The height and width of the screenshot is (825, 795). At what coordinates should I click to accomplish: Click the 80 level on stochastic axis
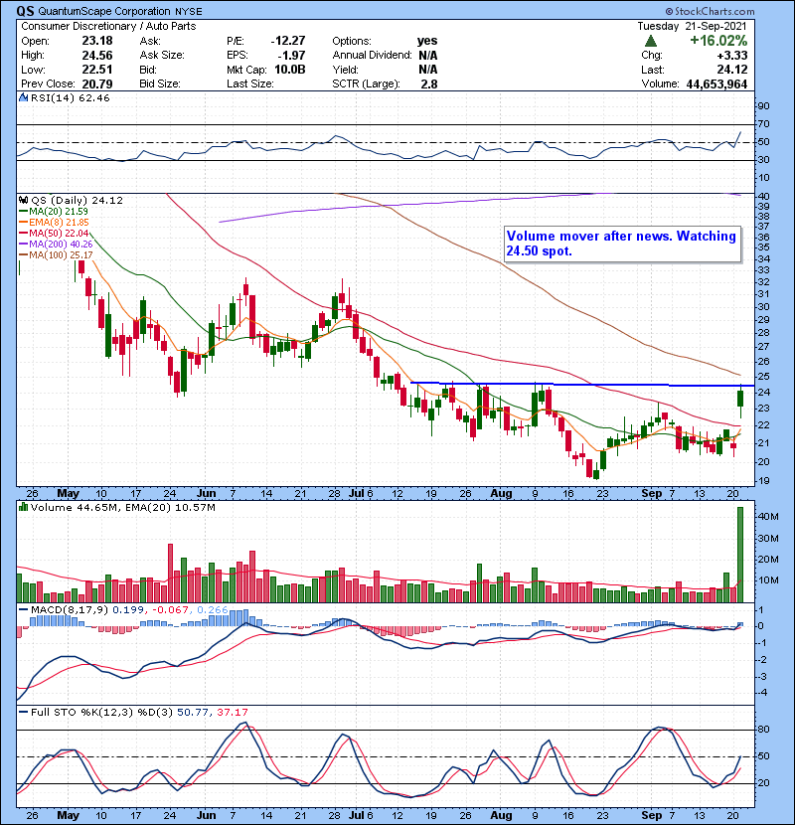coord(763,730)
